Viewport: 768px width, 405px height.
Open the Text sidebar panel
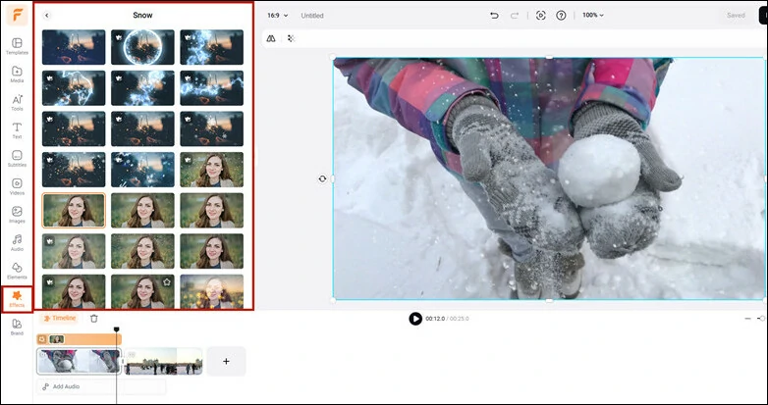(x=17, y=130)
